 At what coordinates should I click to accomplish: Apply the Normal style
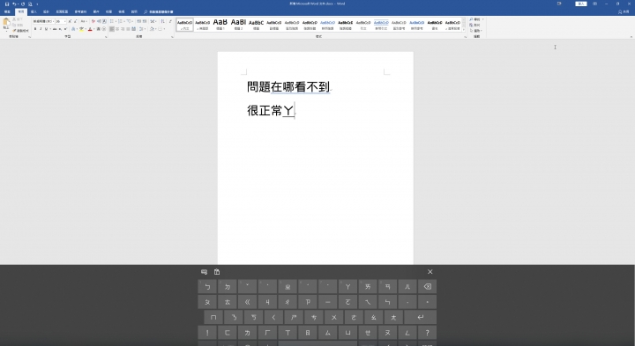point(184,25)
